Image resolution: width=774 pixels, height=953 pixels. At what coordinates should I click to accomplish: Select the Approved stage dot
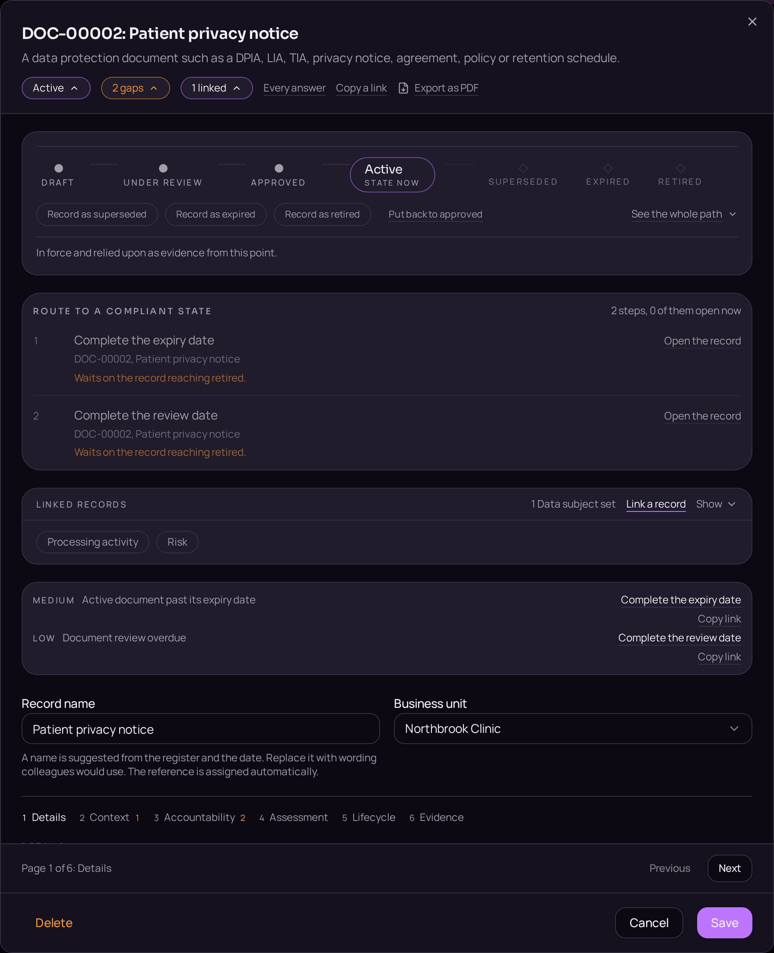click(279, 168)
